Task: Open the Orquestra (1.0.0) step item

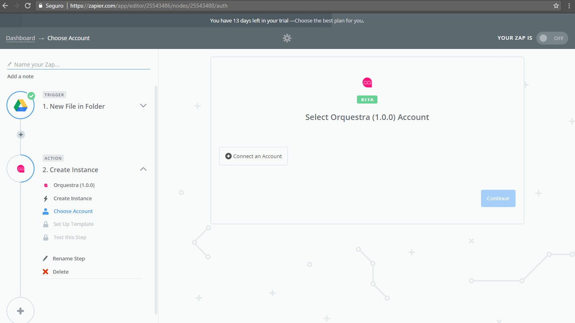Action: click(74, 185)
